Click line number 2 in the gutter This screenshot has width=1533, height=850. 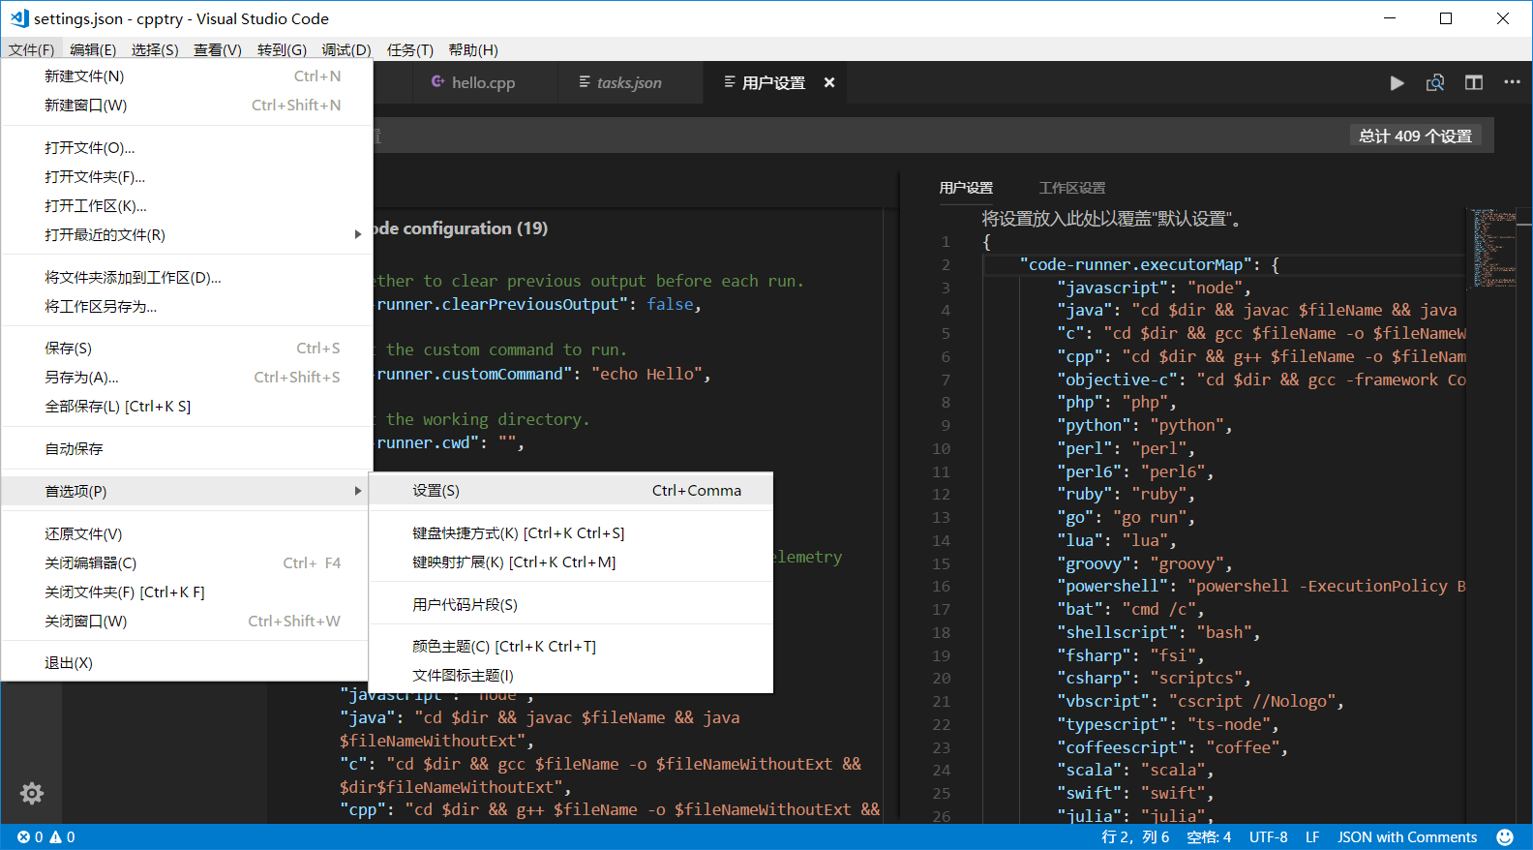pyautogui.click(x=946, y=265)
